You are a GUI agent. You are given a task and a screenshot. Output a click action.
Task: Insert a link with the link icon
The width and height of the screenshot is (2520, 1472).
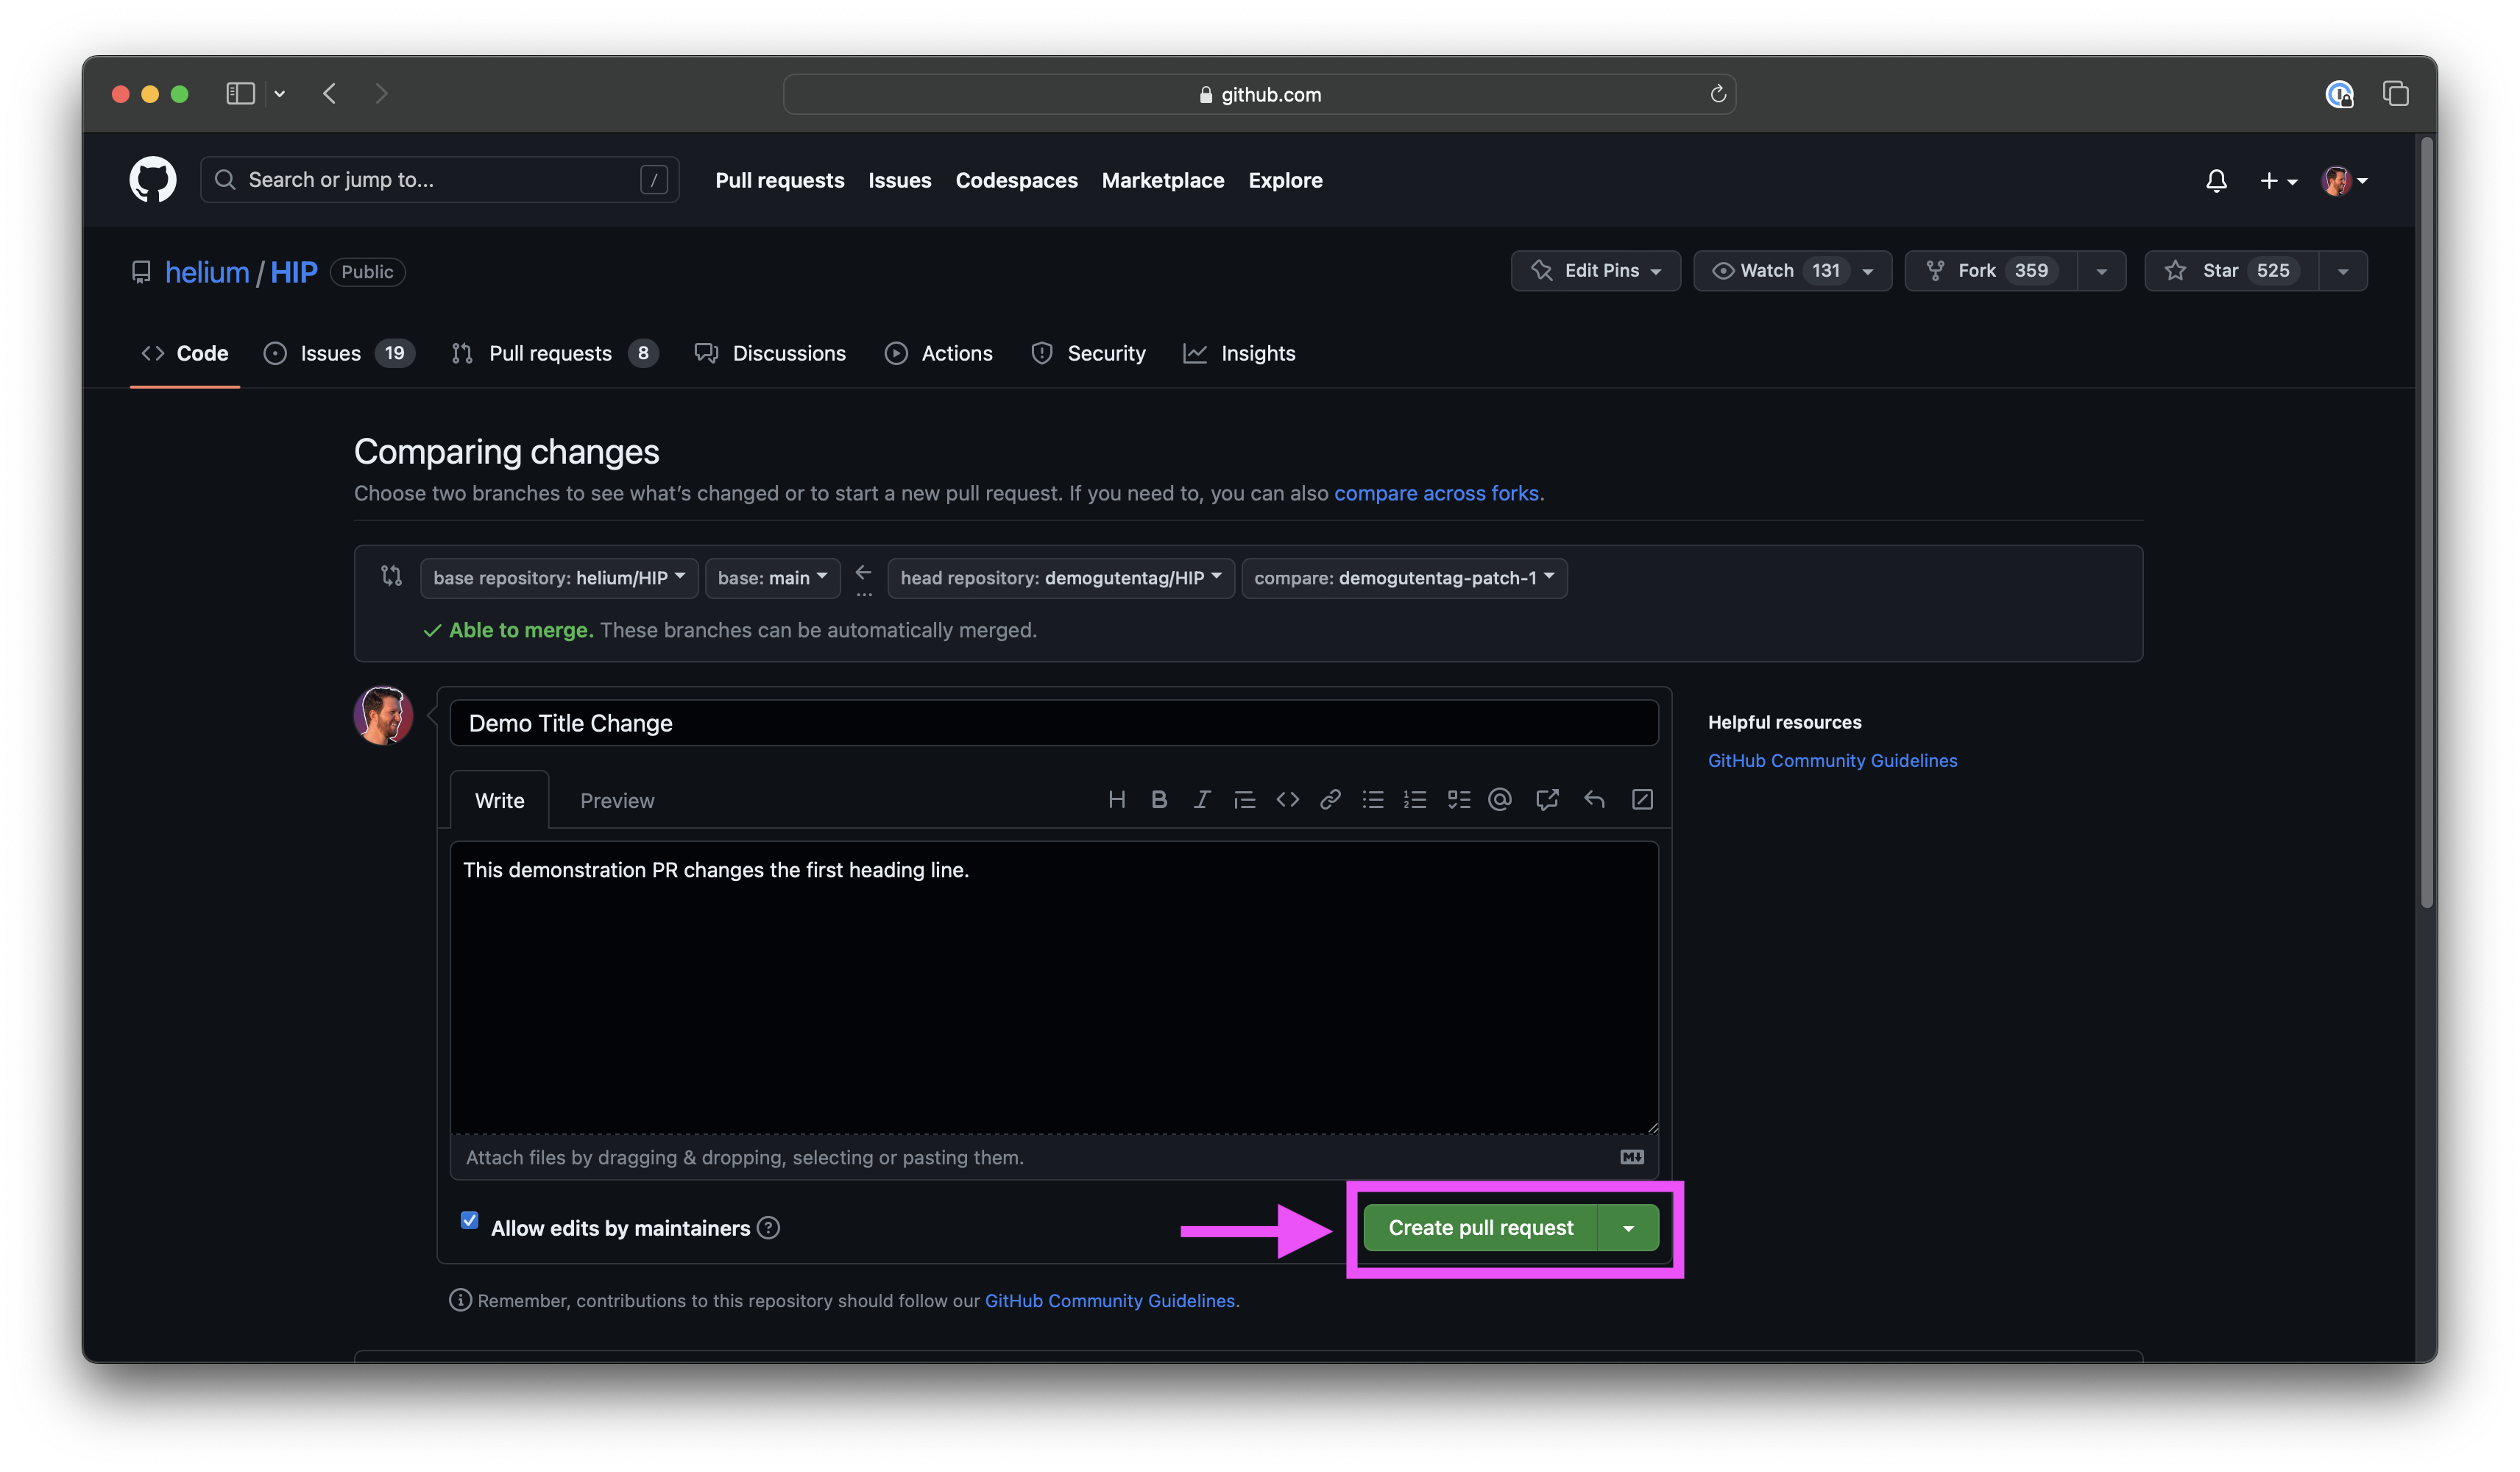pyautogui.click(x=1329, y=799)
